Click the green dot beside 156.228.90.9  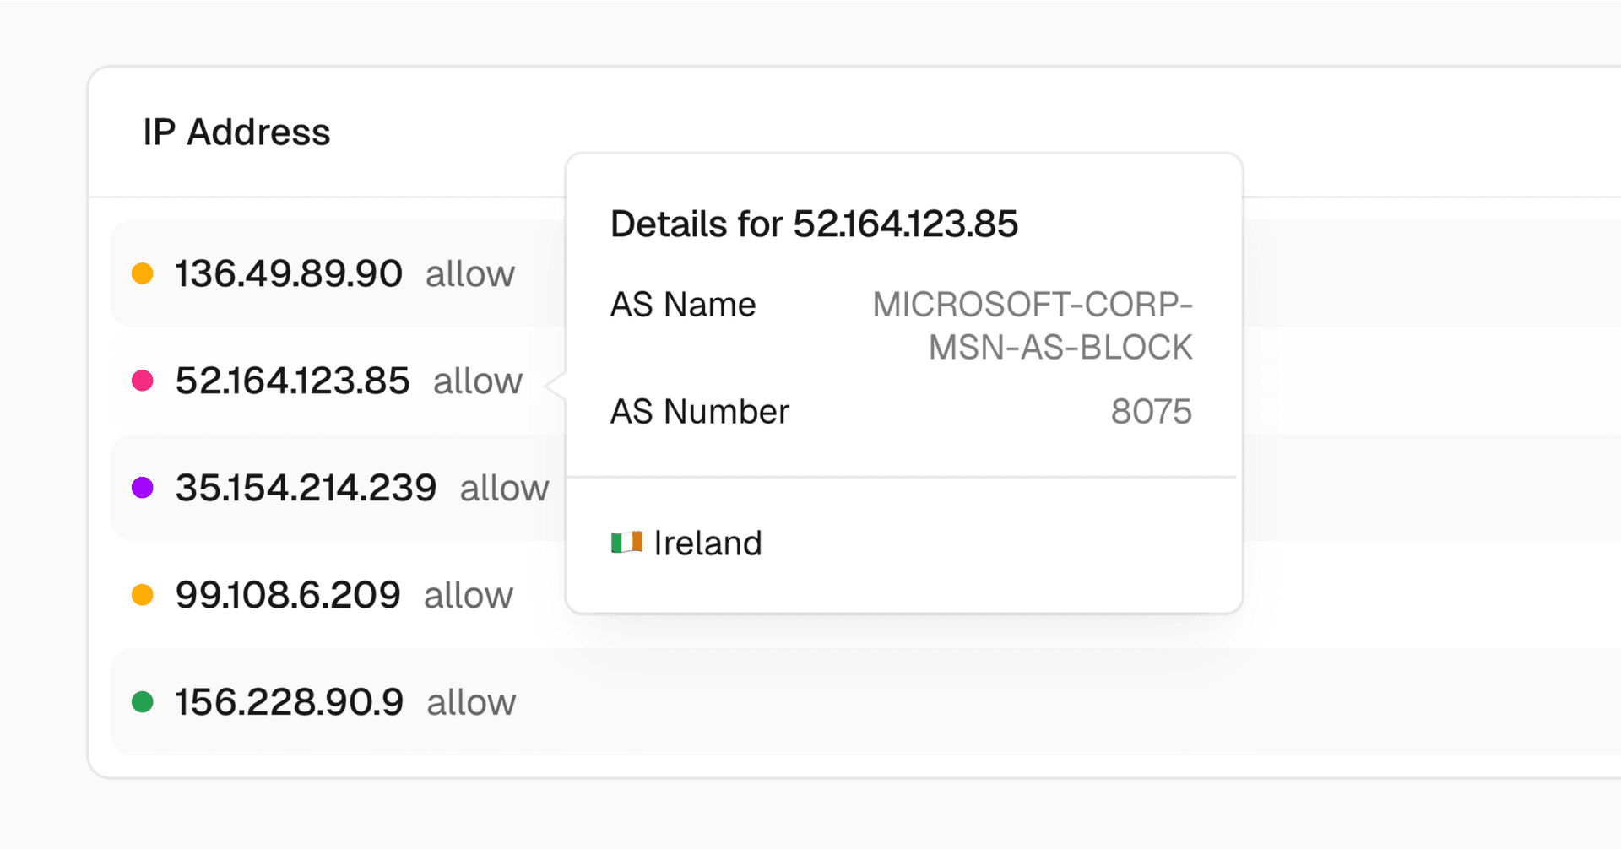click(x=143, y=702)
